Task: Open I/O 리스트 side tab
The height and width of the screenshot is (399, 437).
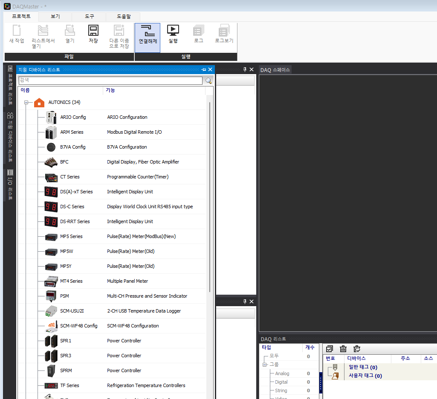Action: click(10, 185)
